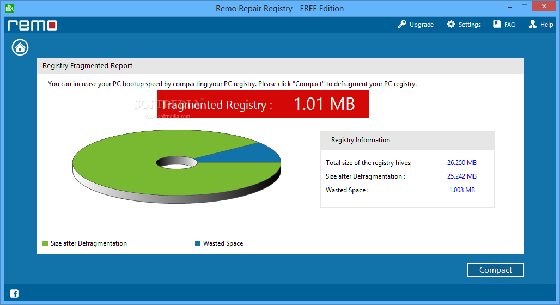Image resolution: width=560 pixels, height=305 pixels.
Task: Click the Upgrade key icon
Action: (x=402, y=25)
